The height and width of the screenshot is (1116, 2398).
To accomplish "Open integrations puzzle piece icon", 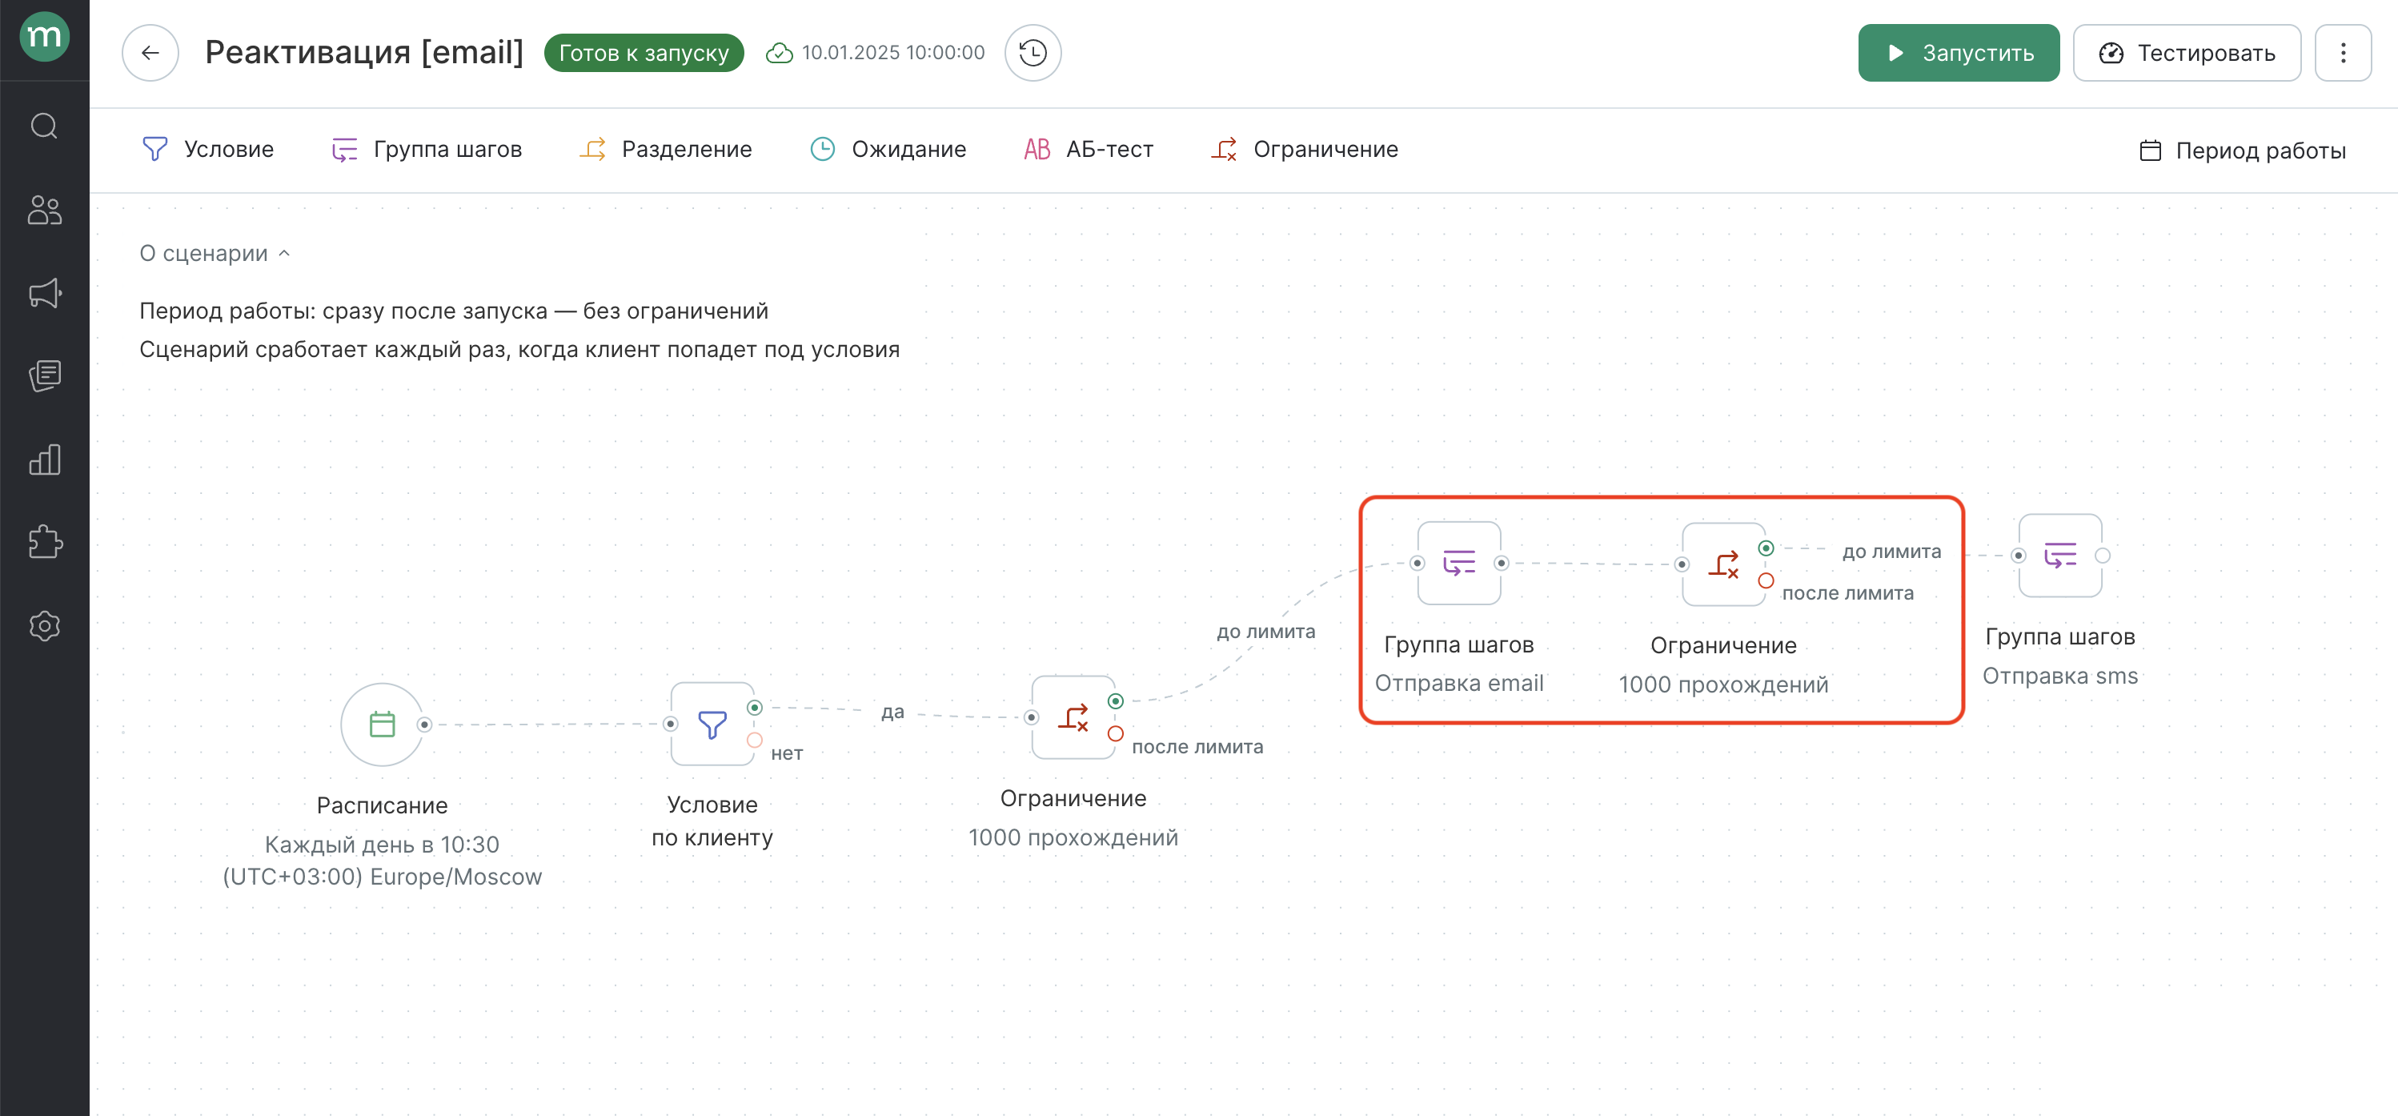I will tap(44, 542).
